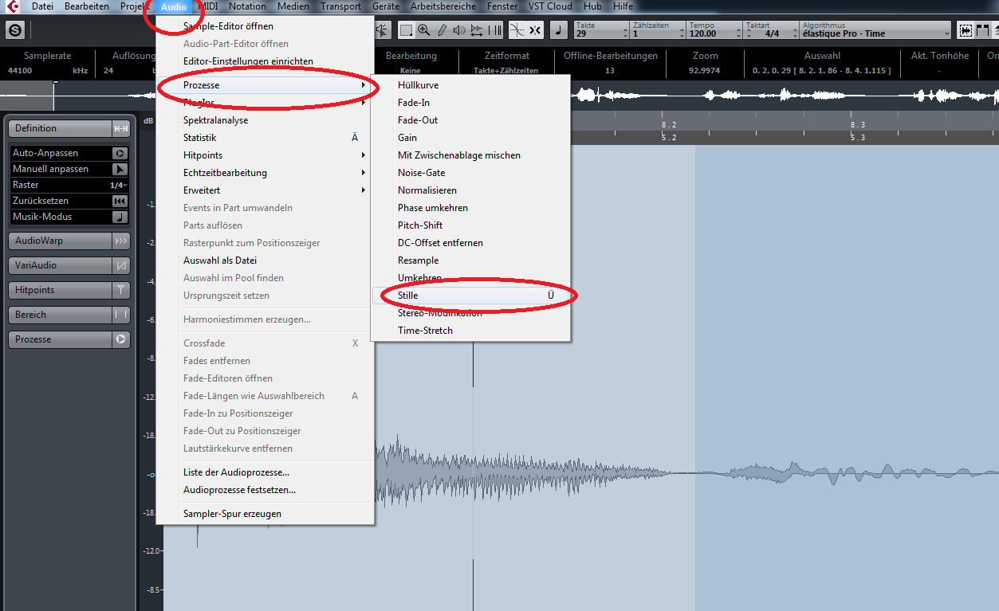Select the Scrub tool
Image resolution: width=999 pixels, height=611 pixels.
(477, 30)
